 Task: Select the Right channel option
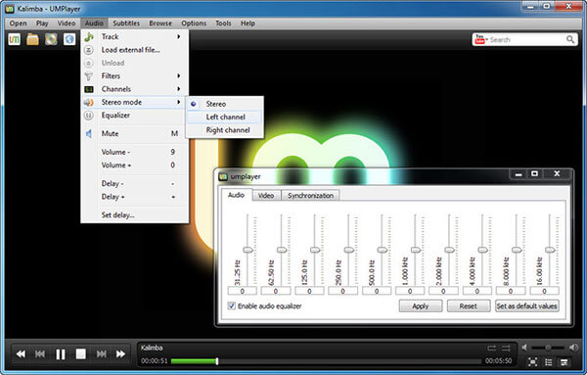pos(225,130)
